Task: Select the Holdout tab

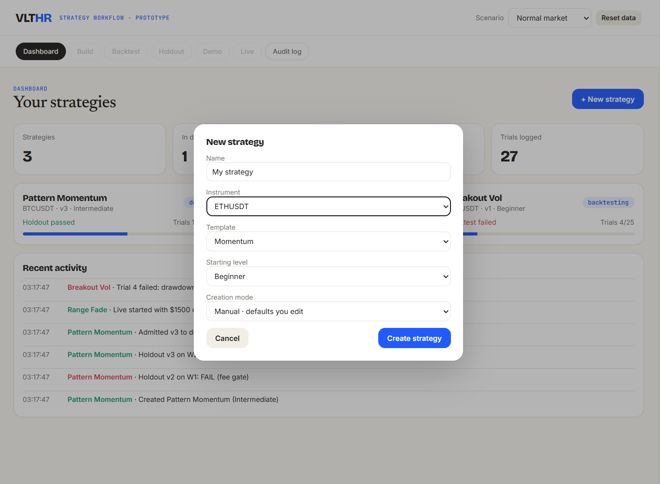Action: [x=171, y=52]
